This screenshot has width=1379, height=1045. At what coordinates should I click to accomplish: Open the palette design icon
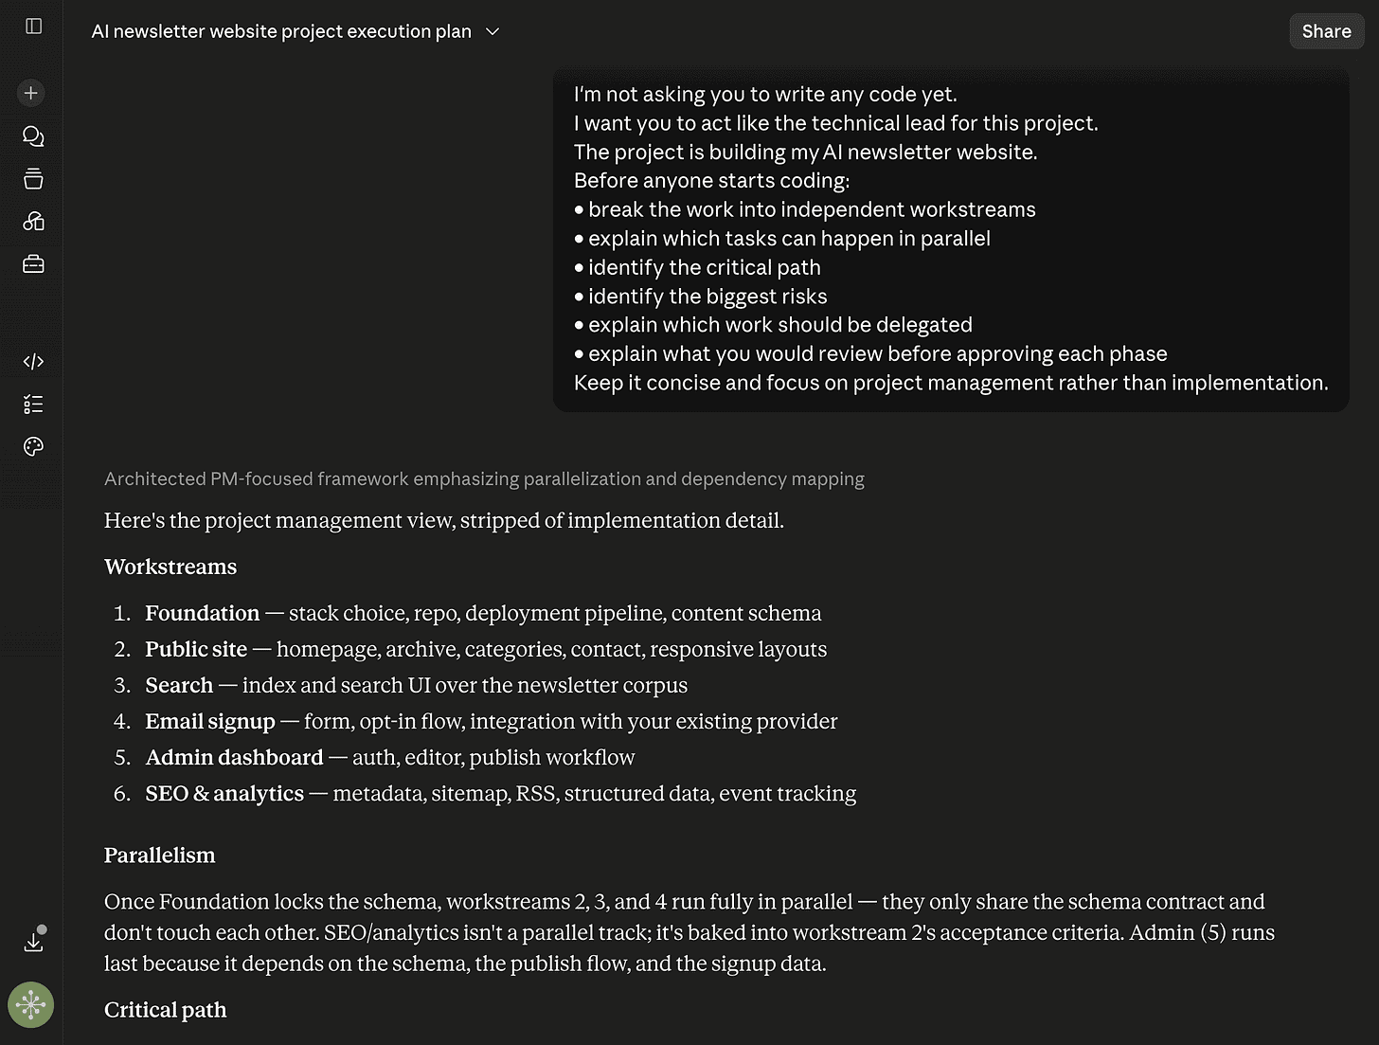click(x=33, y=447)
